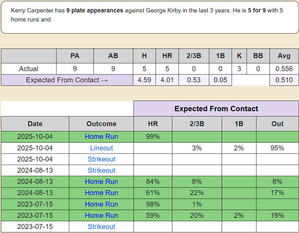The width and height of the screenshot is (299, 233).
Task: Click the Actual row label
Action: point(29,69)
